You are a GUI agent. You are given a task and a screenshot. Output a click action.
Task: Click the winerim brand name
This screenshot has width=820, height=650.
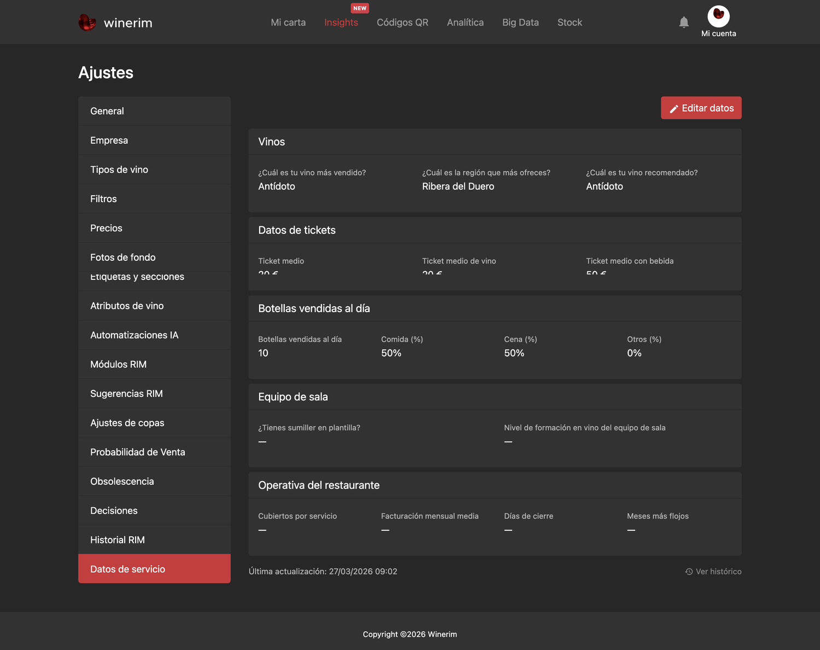tap(128, 23)
